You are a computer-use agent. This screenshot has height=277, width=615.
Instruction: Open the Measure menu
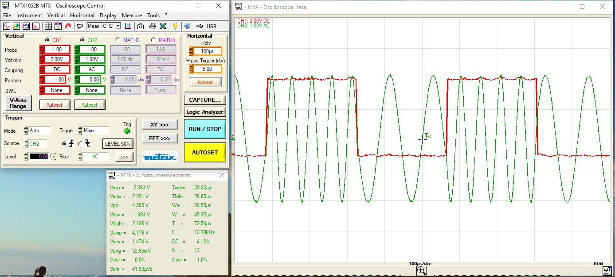tap(132, 15)
